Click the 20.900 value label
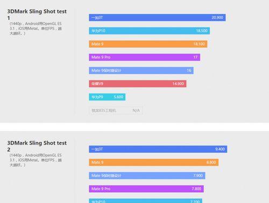Screen dimensions: 269x203 [x=217, y=18]
